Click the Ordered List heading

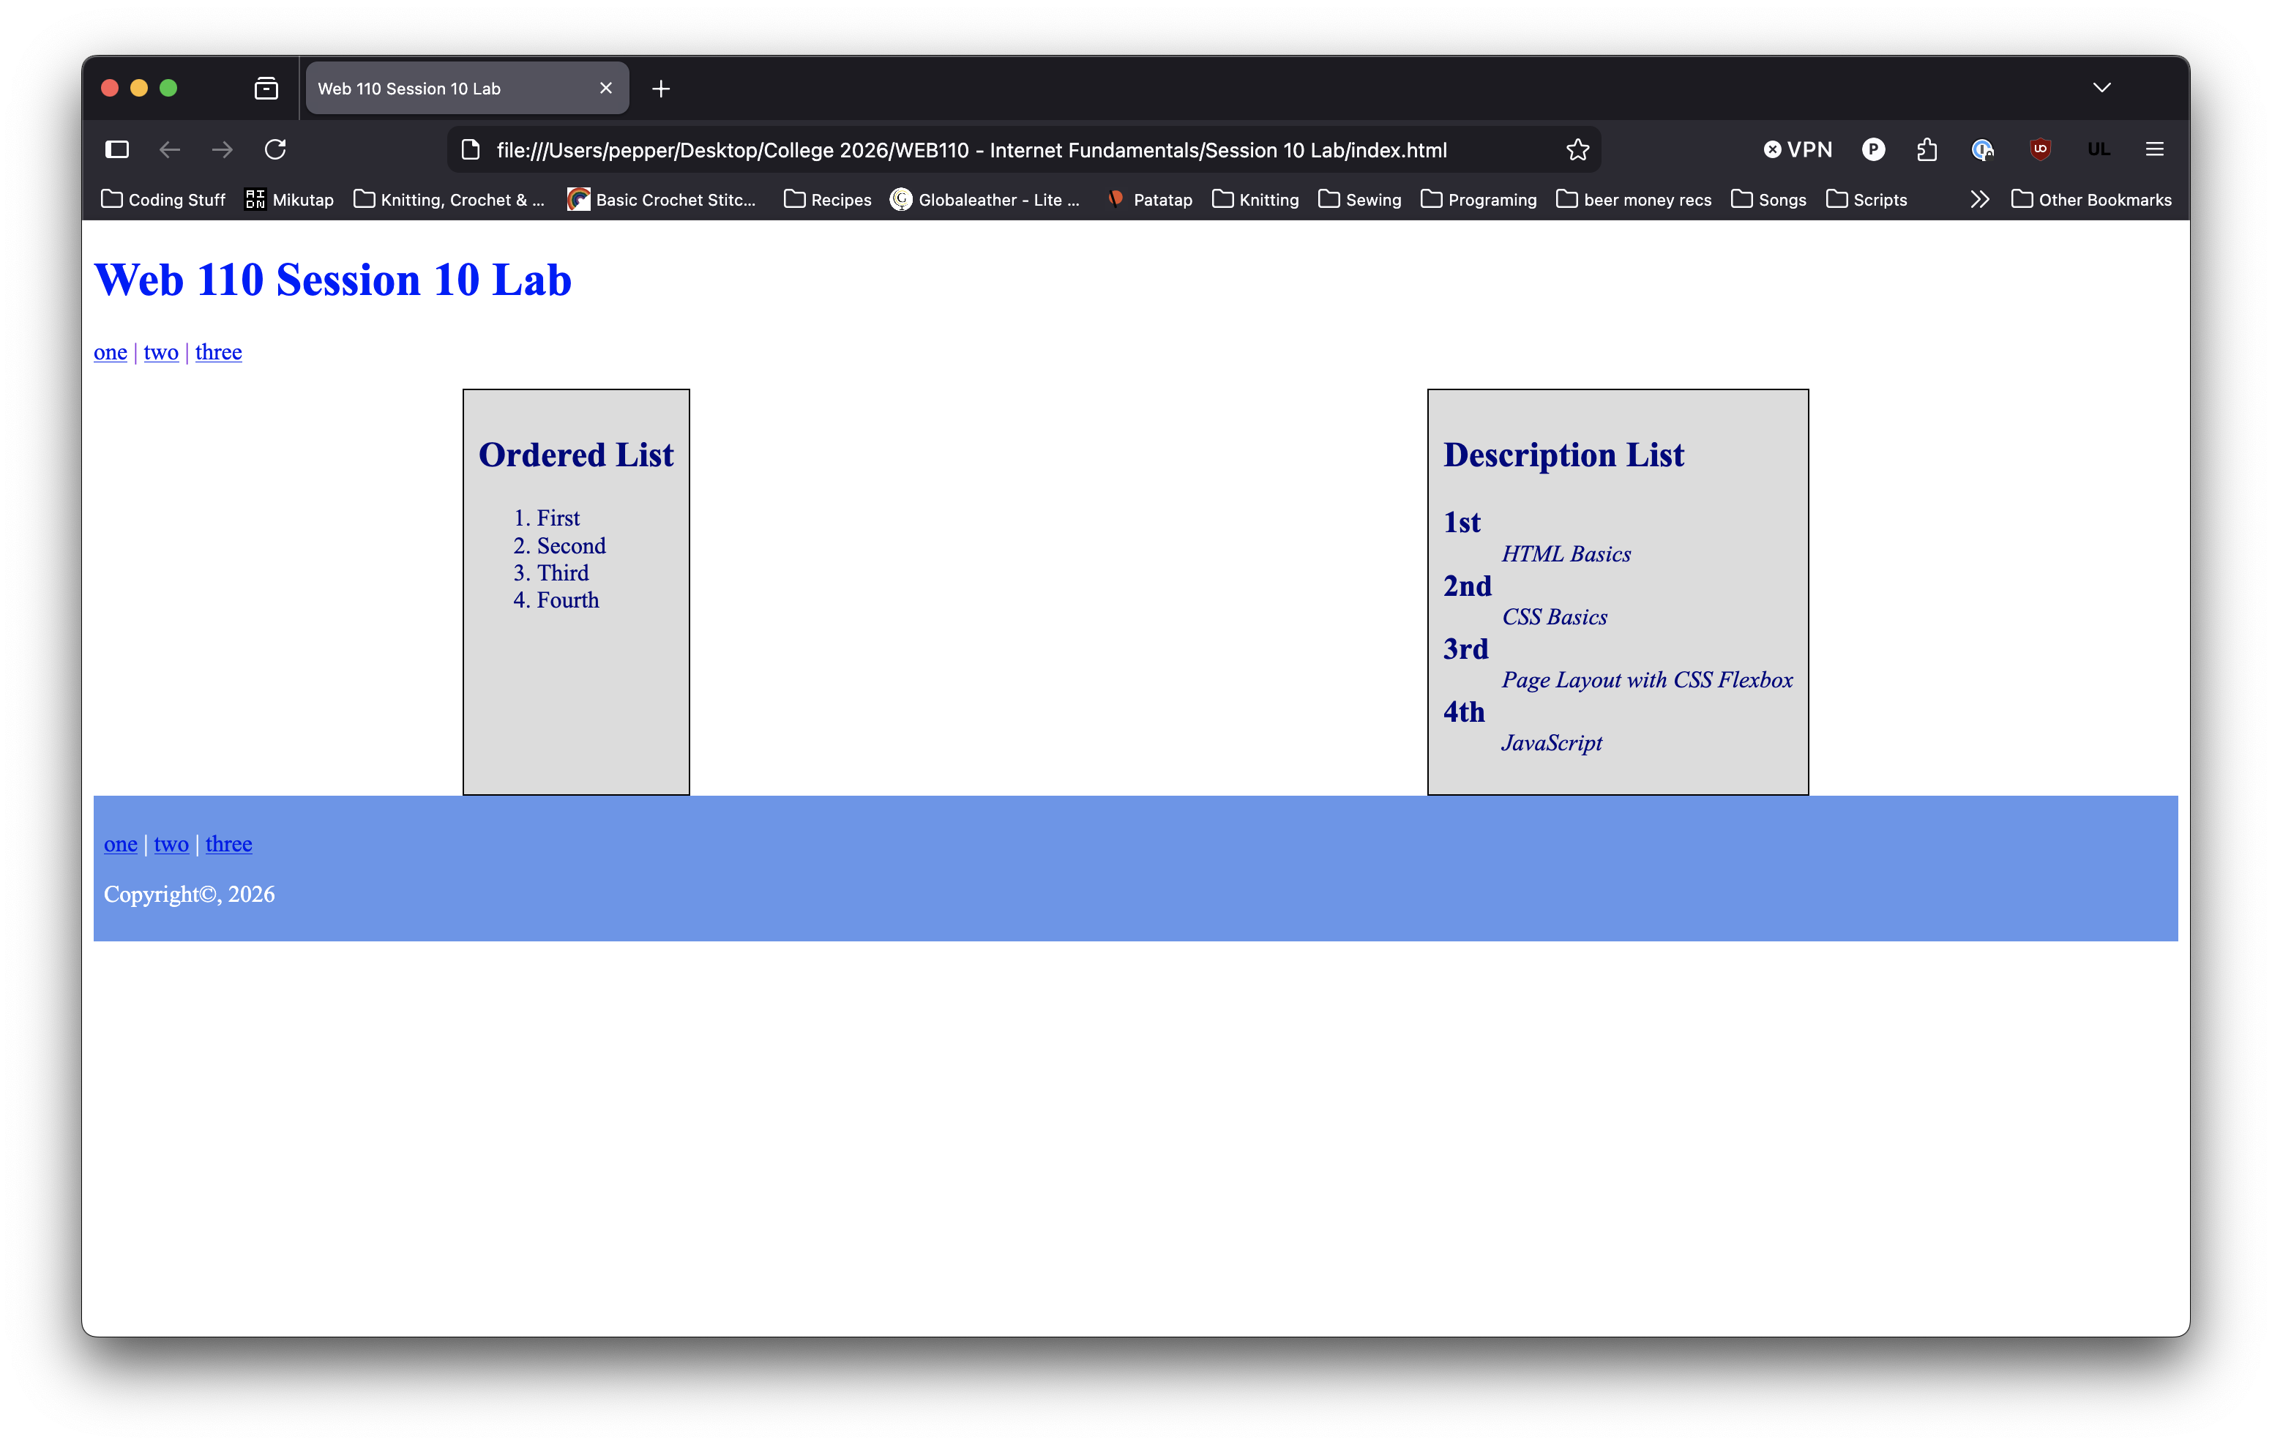pyautogui.click(x=577, y=455)
